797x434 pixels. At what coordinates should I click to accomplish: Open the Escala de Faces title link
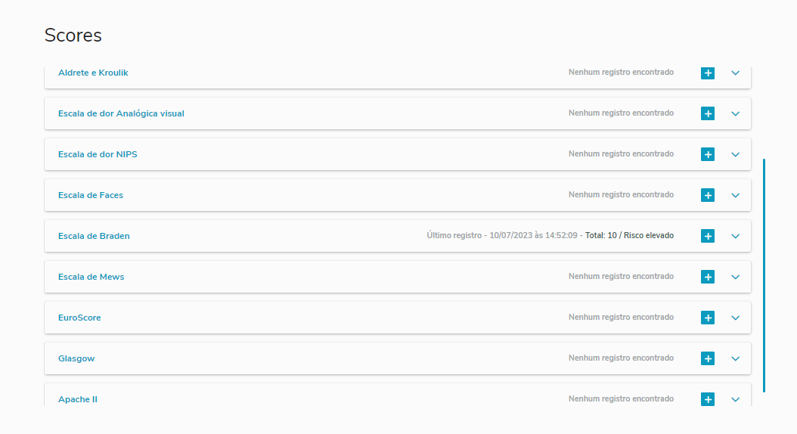tap(91, 195)
